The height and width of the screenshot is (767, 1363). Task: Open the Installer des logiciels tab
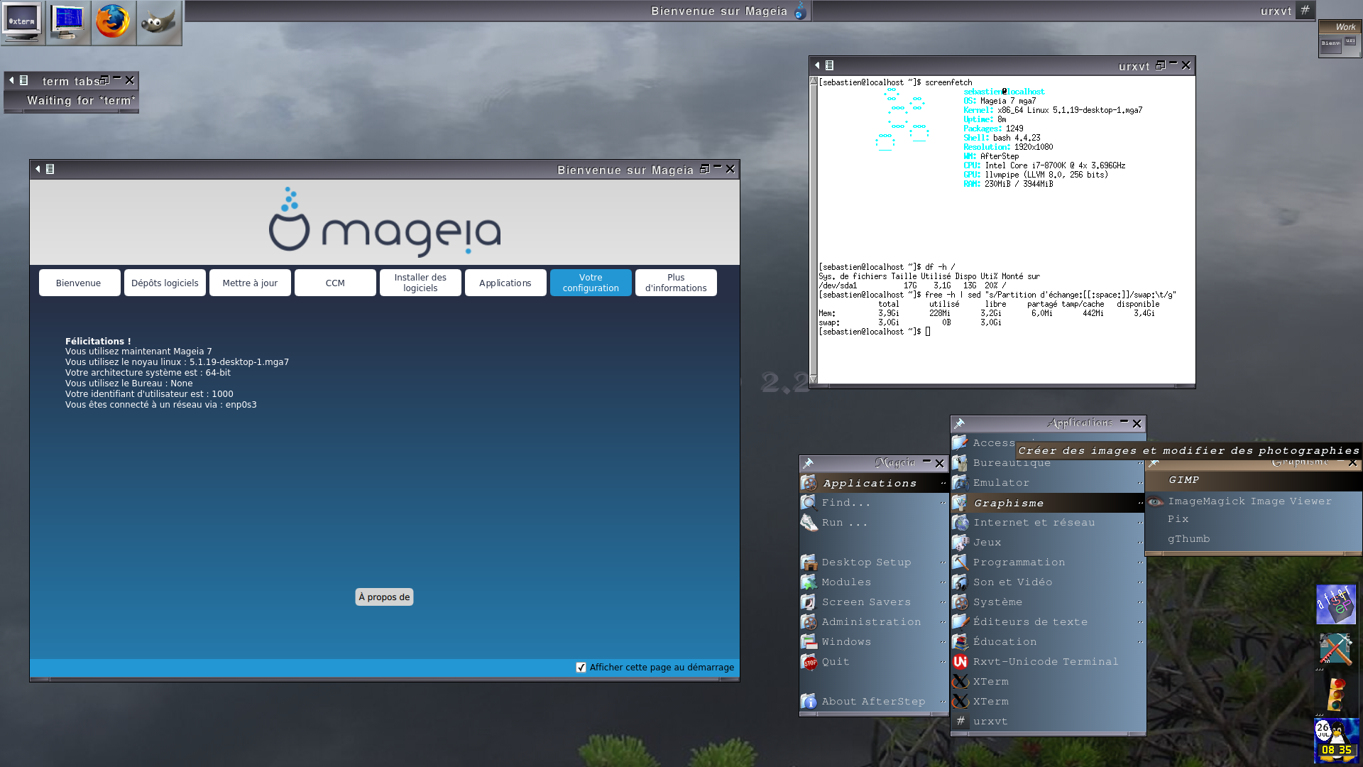coord(420,283)
